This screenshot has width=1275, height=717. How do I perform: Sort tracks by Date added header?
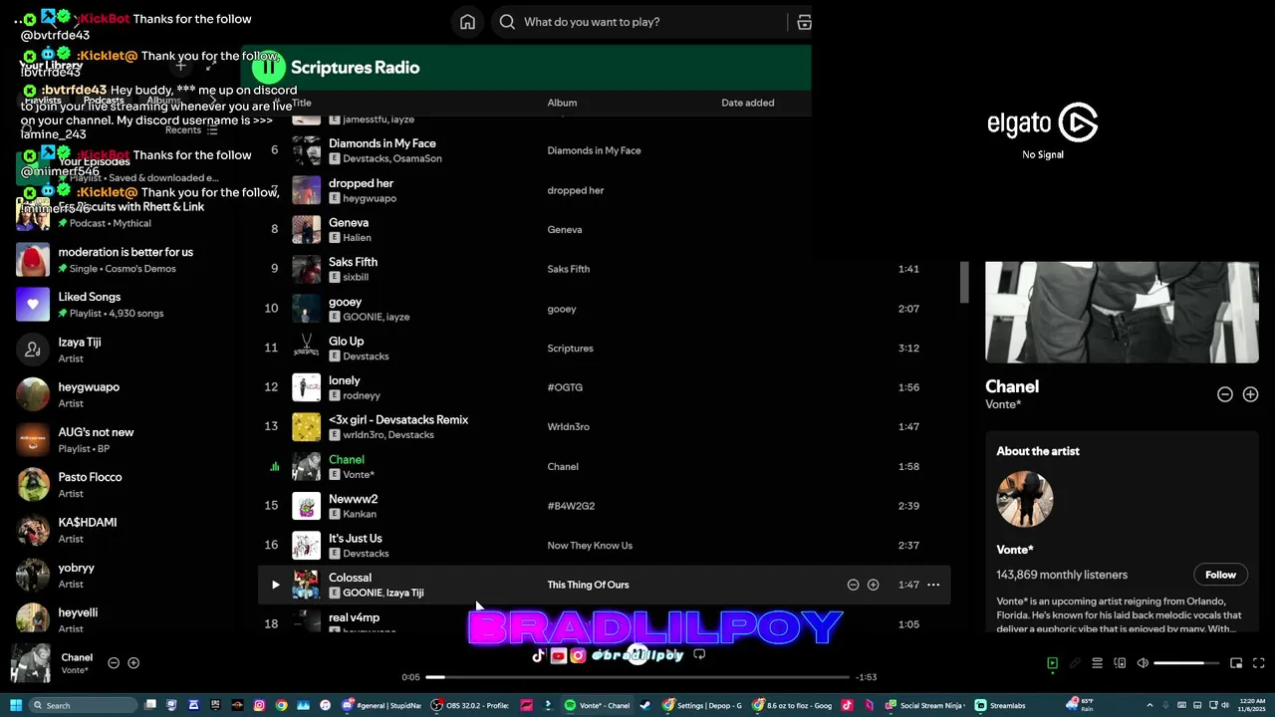pyautogui.click(x=748, y=103)
